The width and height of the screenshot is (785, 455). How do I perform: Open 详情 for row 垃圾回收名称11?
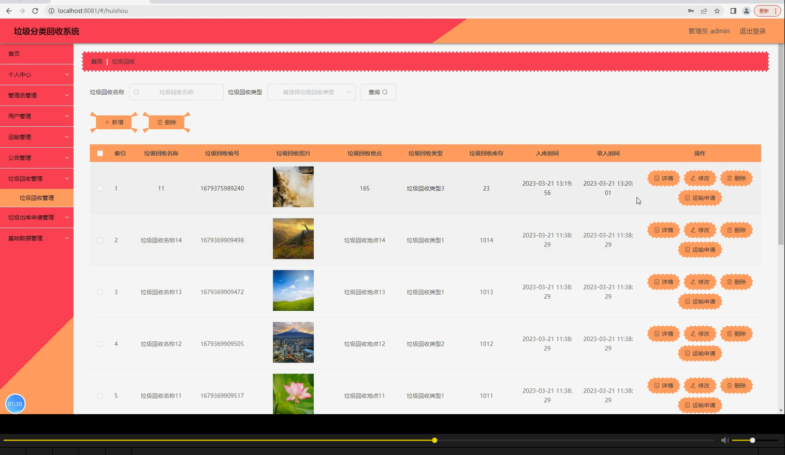(663, 386)
